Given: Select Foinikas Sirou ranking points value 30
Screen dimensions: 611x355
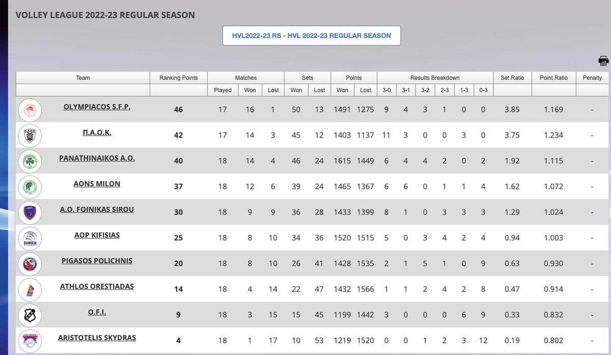Looking at the screenshot, I should [178, 212].
